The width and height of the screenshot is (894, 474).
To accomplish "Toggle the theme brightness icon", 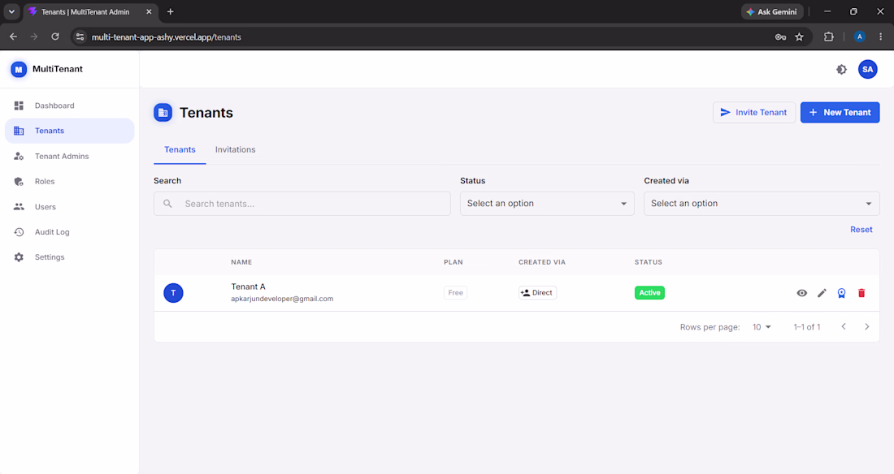I will coord(841,70).
